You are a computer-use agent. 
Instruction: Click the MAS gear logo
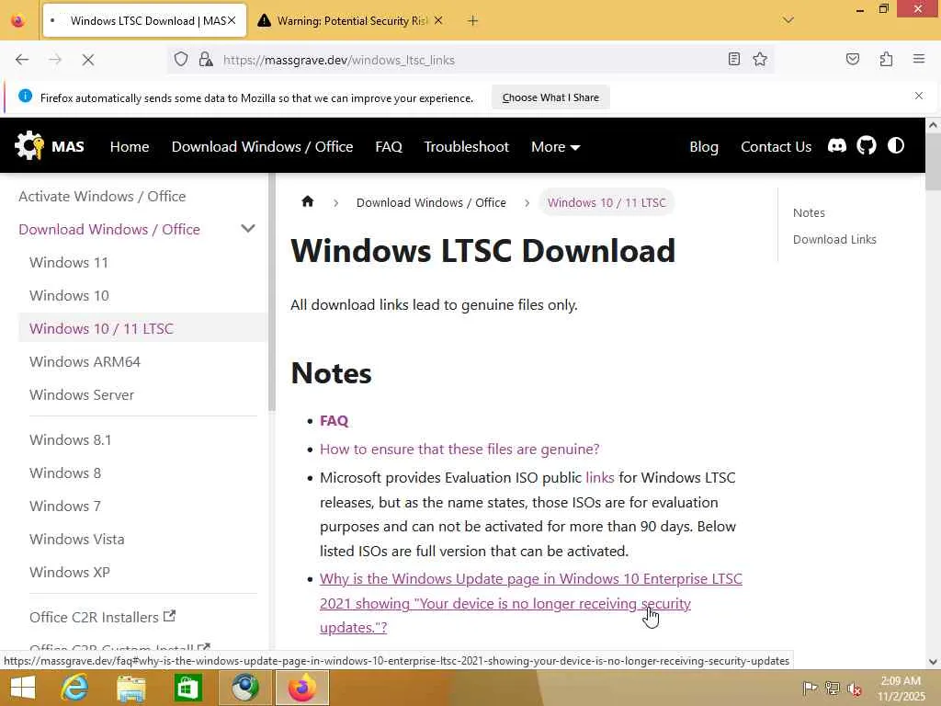[29, 146]
